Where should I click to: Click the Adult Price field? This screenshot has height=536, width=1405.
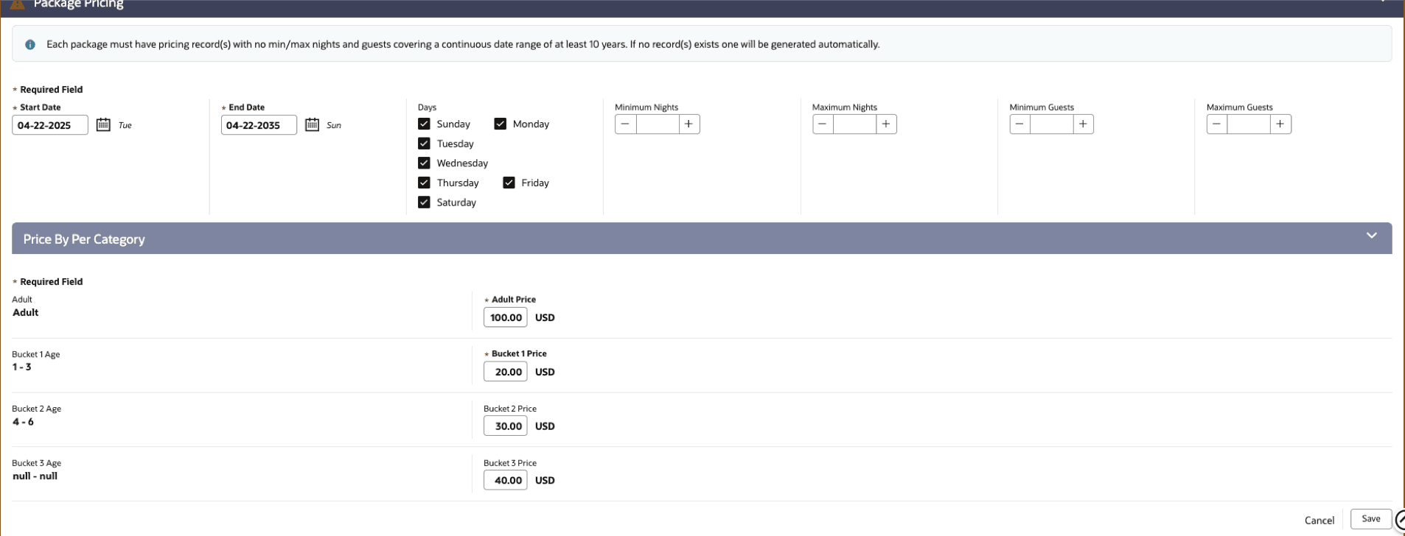click(x=506, y=317)
